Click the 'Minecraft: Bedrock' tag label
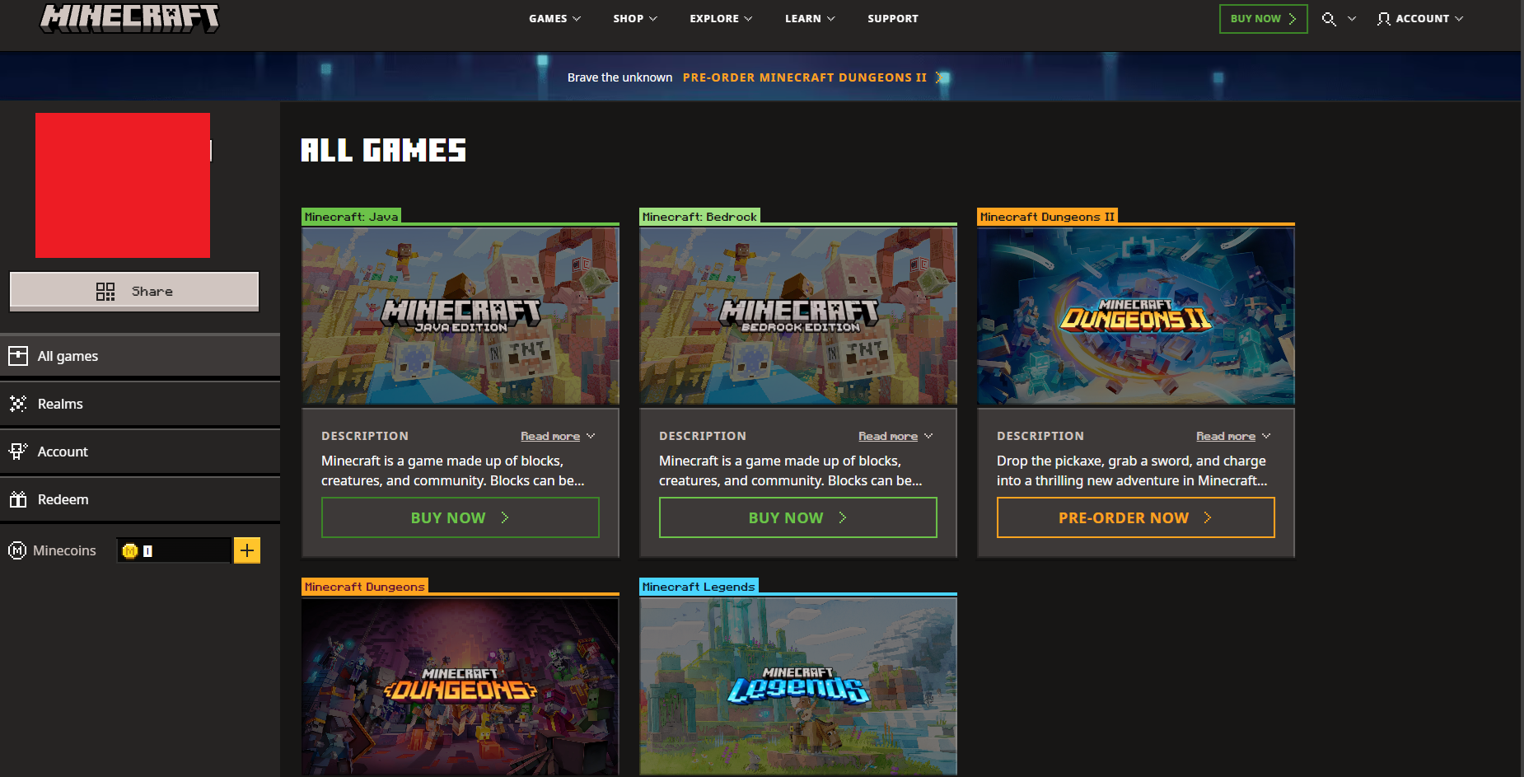Viewport: 1524px width, 777px height. coord(699,217)
